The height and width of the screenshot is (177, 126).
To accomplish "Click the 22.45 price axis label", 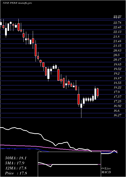I will [117, 27].
